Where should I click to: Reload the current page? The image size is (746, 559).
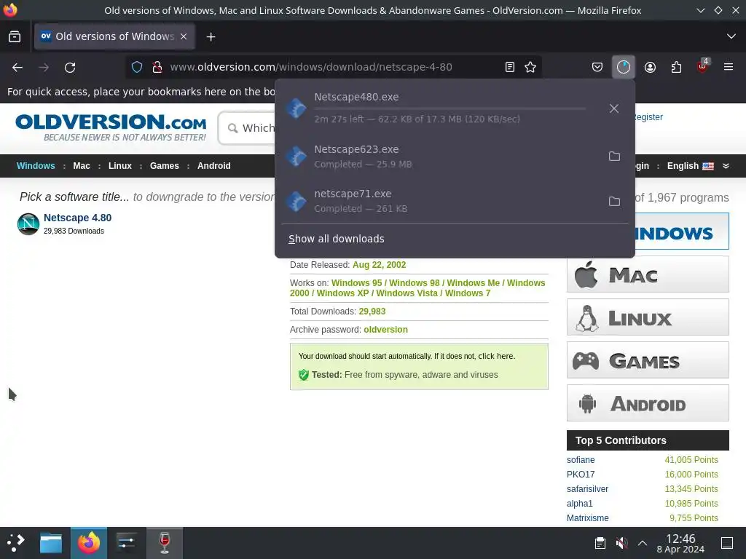pyautogui.click(x=70, y=68)
